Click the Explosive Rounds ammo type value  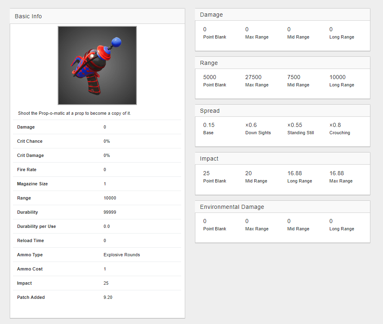point(121,255)
